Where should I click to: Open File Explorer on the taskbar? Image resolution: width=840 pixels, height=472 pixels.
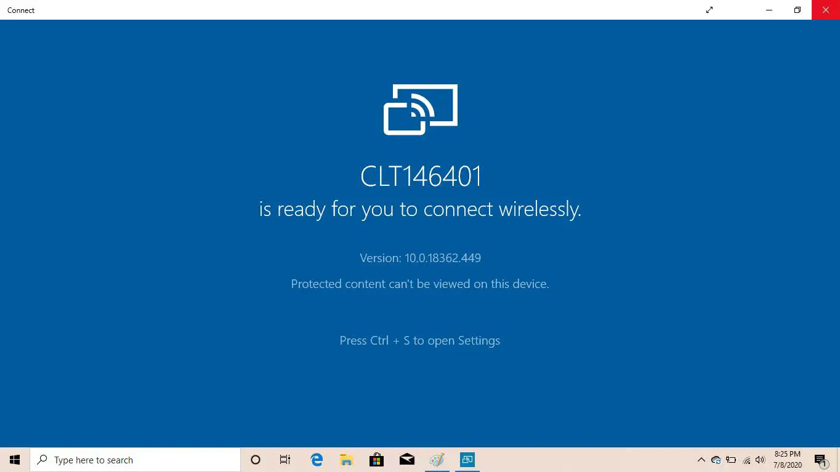(346, 460)
